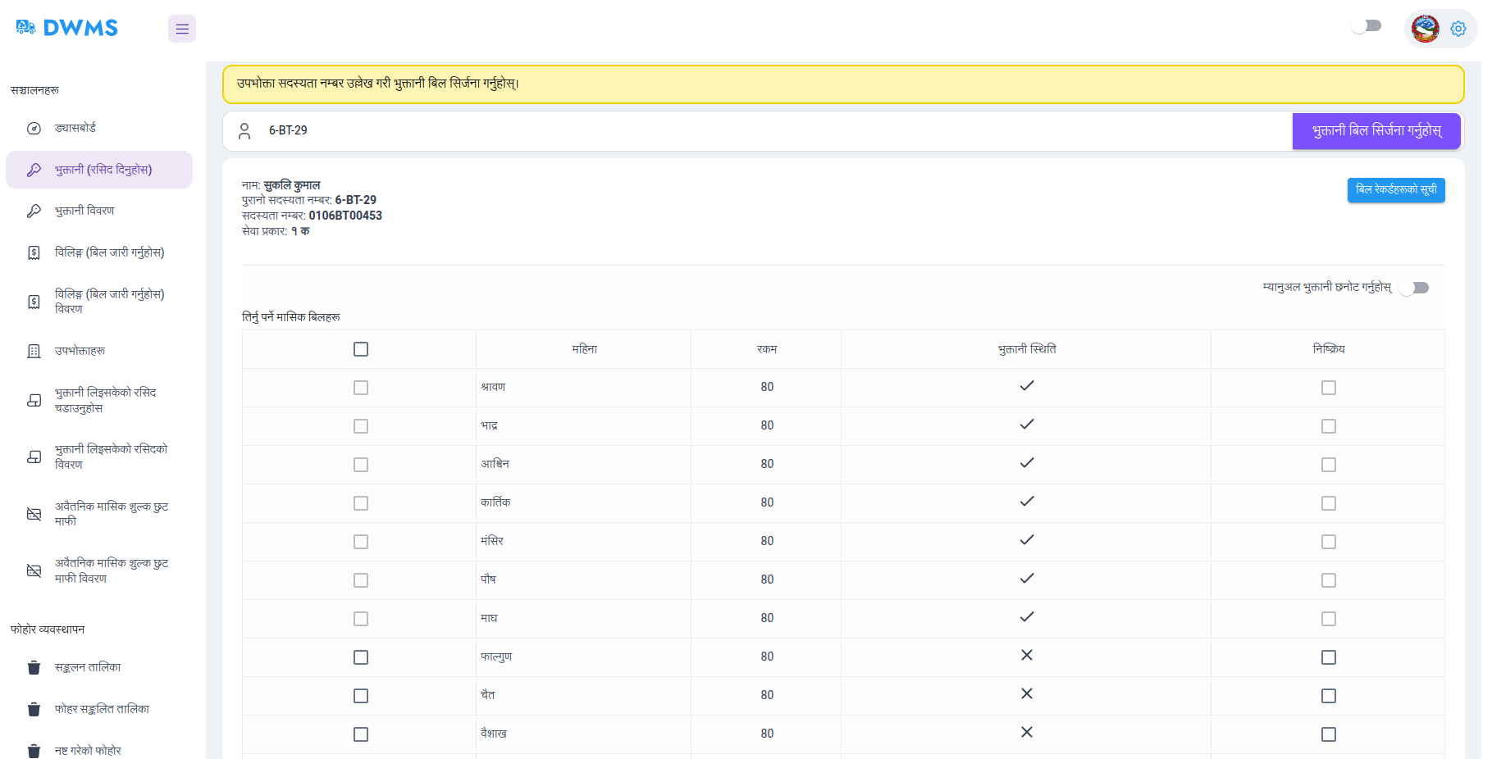Open बिल रेकर्डहरूको सूची
This screenshot has width=1492, height=759.
pyautogui.click(x=1396, y=190)
